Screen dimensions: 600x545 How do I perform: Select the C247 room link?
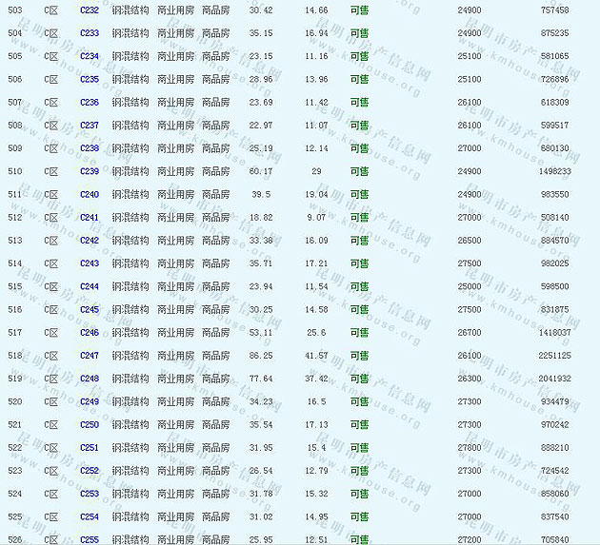point(90,356)
